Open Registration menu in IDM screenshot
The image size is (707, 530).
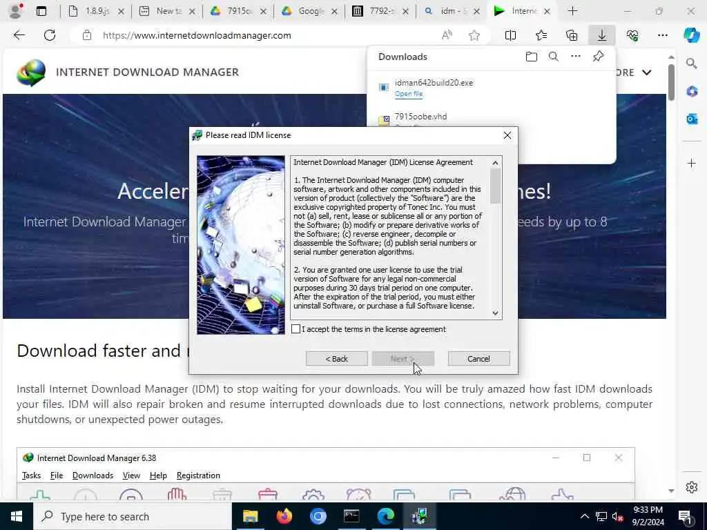tap(198, 475)
